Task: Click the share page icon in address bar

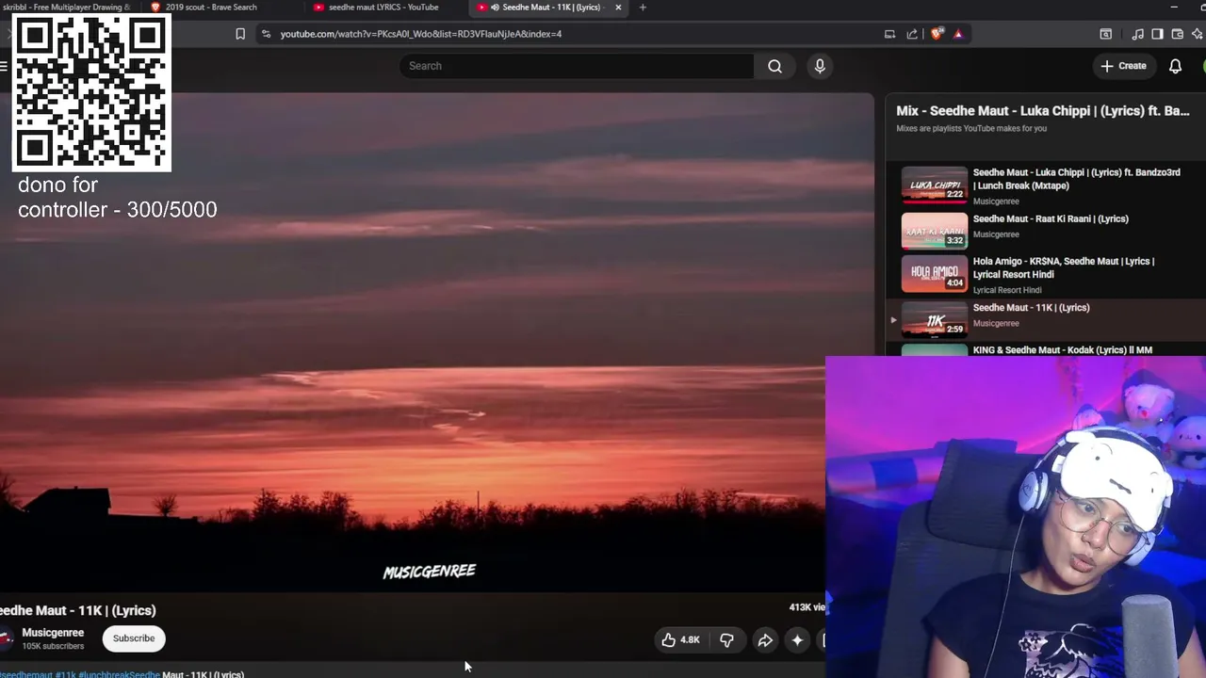Action: 912,34
